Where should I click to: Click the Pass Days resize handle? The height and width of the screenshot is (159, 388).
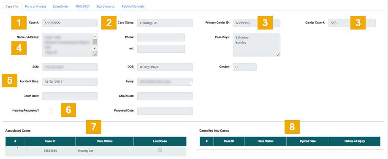(278, 54)
